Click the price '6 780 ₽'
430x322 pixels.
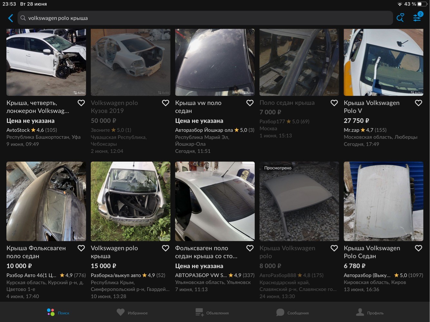pos(355,266)
